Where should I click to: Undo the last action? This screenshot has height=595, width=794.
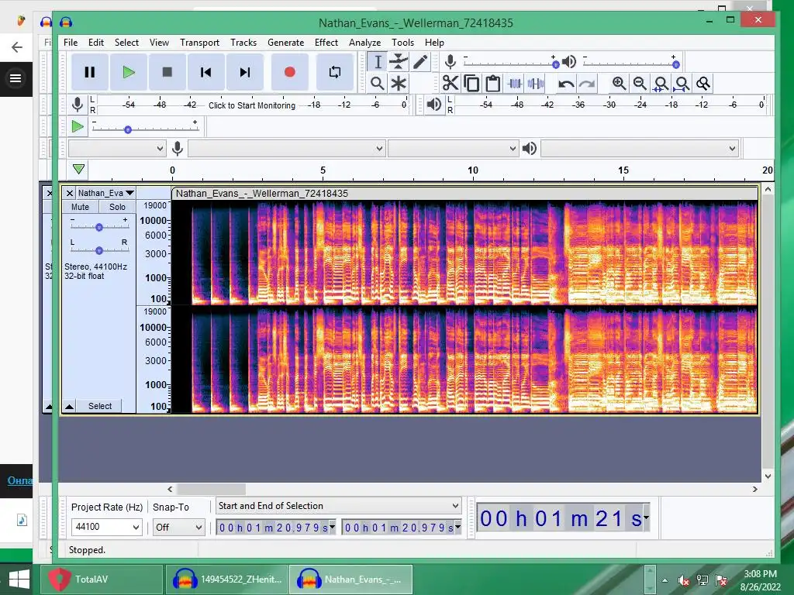pyautogui.click(x=565, y=84)
